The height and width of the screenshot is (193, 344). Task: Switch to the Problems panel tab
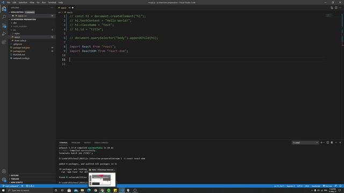(76, 143)
